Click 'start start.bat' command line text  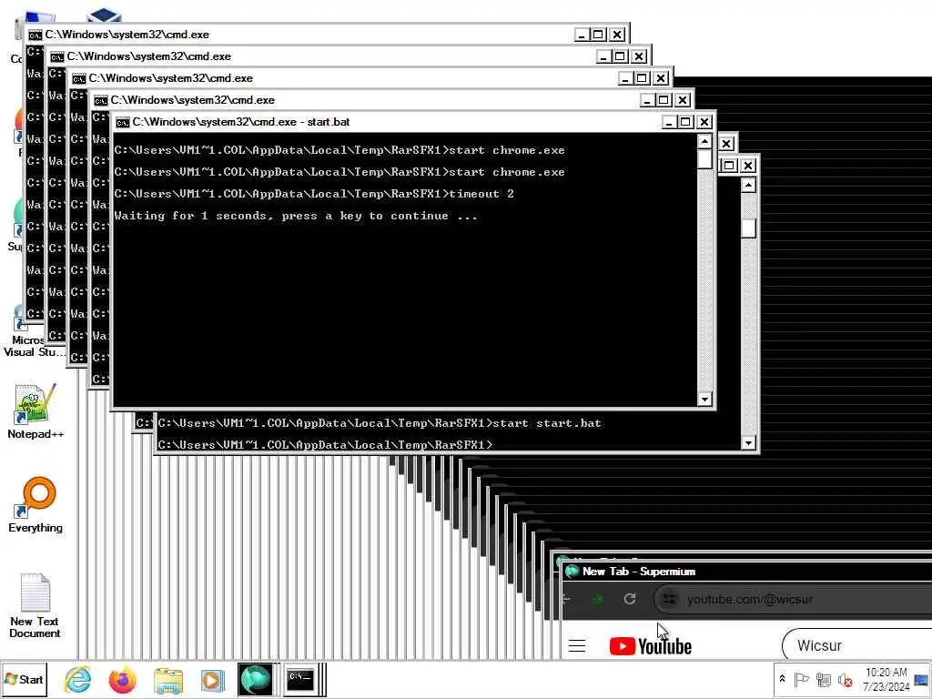tap(547, 423)
